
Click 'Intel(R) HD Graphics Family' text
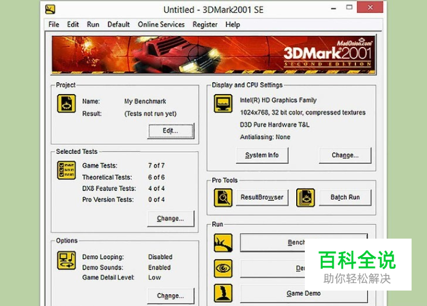[x=278, y=100]
